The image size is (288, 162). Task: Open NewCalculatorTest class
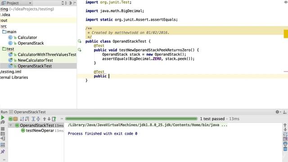point(35,60)
